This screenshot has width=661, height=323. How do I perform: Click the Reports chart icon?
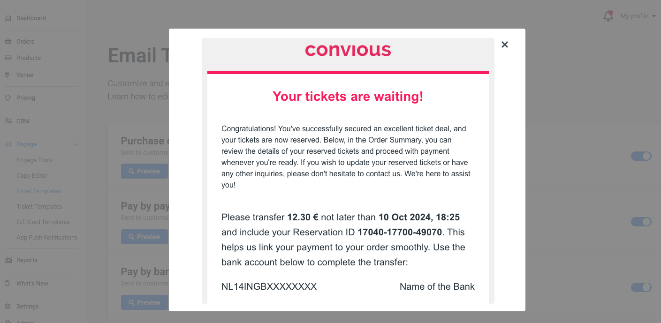8,260
